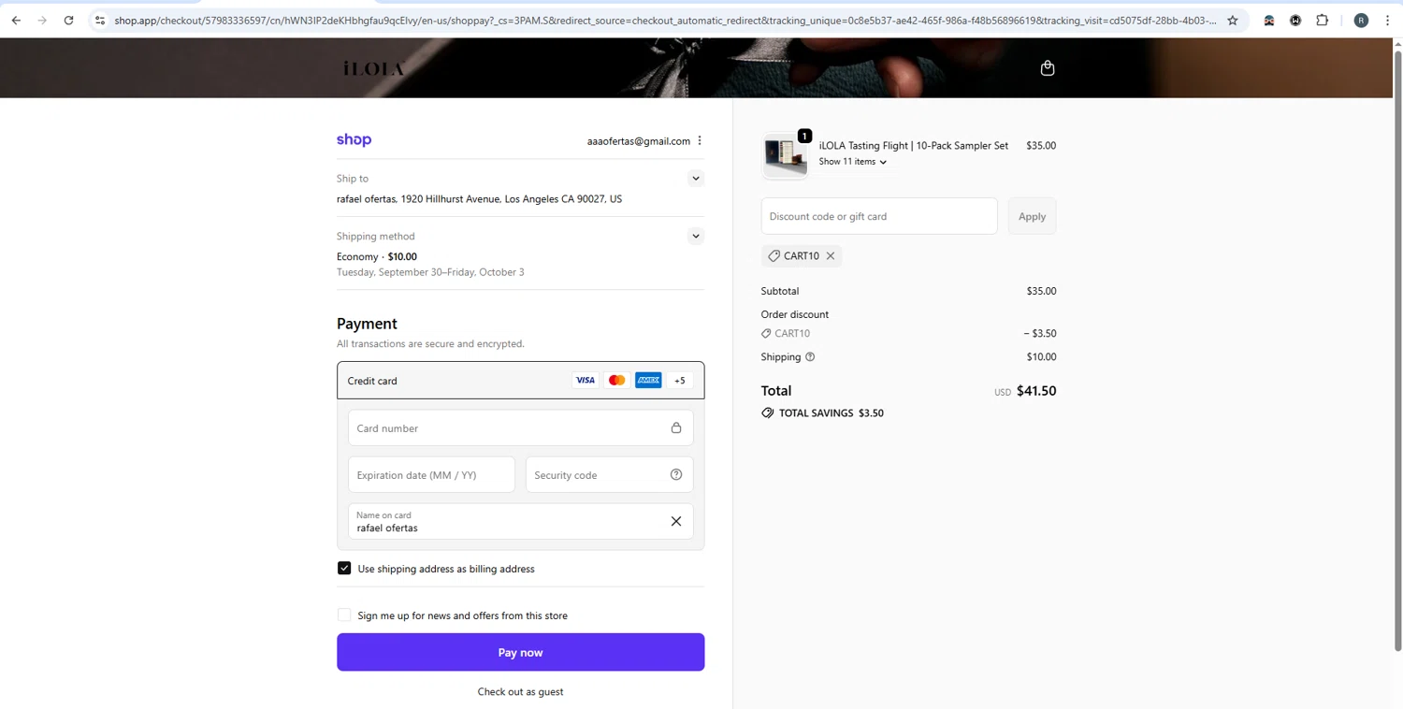Click the American Express logo
The image size is (1403, 709).
click(x=648, y=380)
